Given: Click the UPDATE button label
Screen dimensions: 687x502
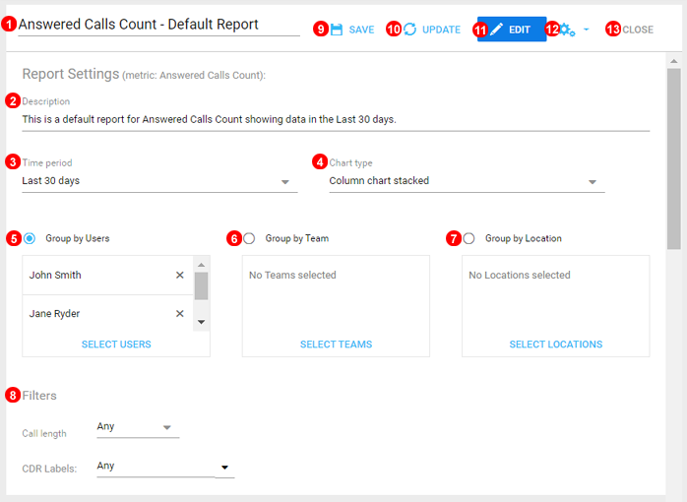Looking at the screenshot, I should pyautogui.click(x=441, y=30).
